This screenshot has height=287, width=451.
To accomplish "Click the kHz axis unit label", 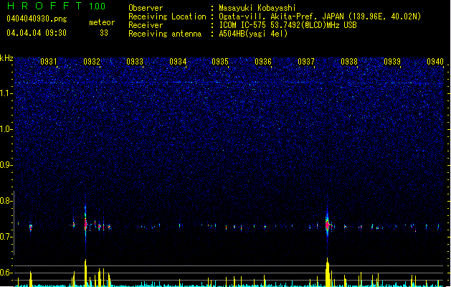I will 6,58.
